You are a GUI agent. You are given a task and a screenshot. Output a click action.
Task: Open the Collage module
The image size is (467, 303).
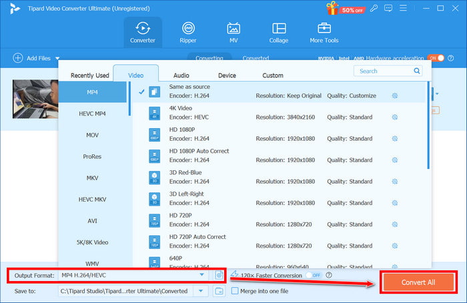(279, 32)
